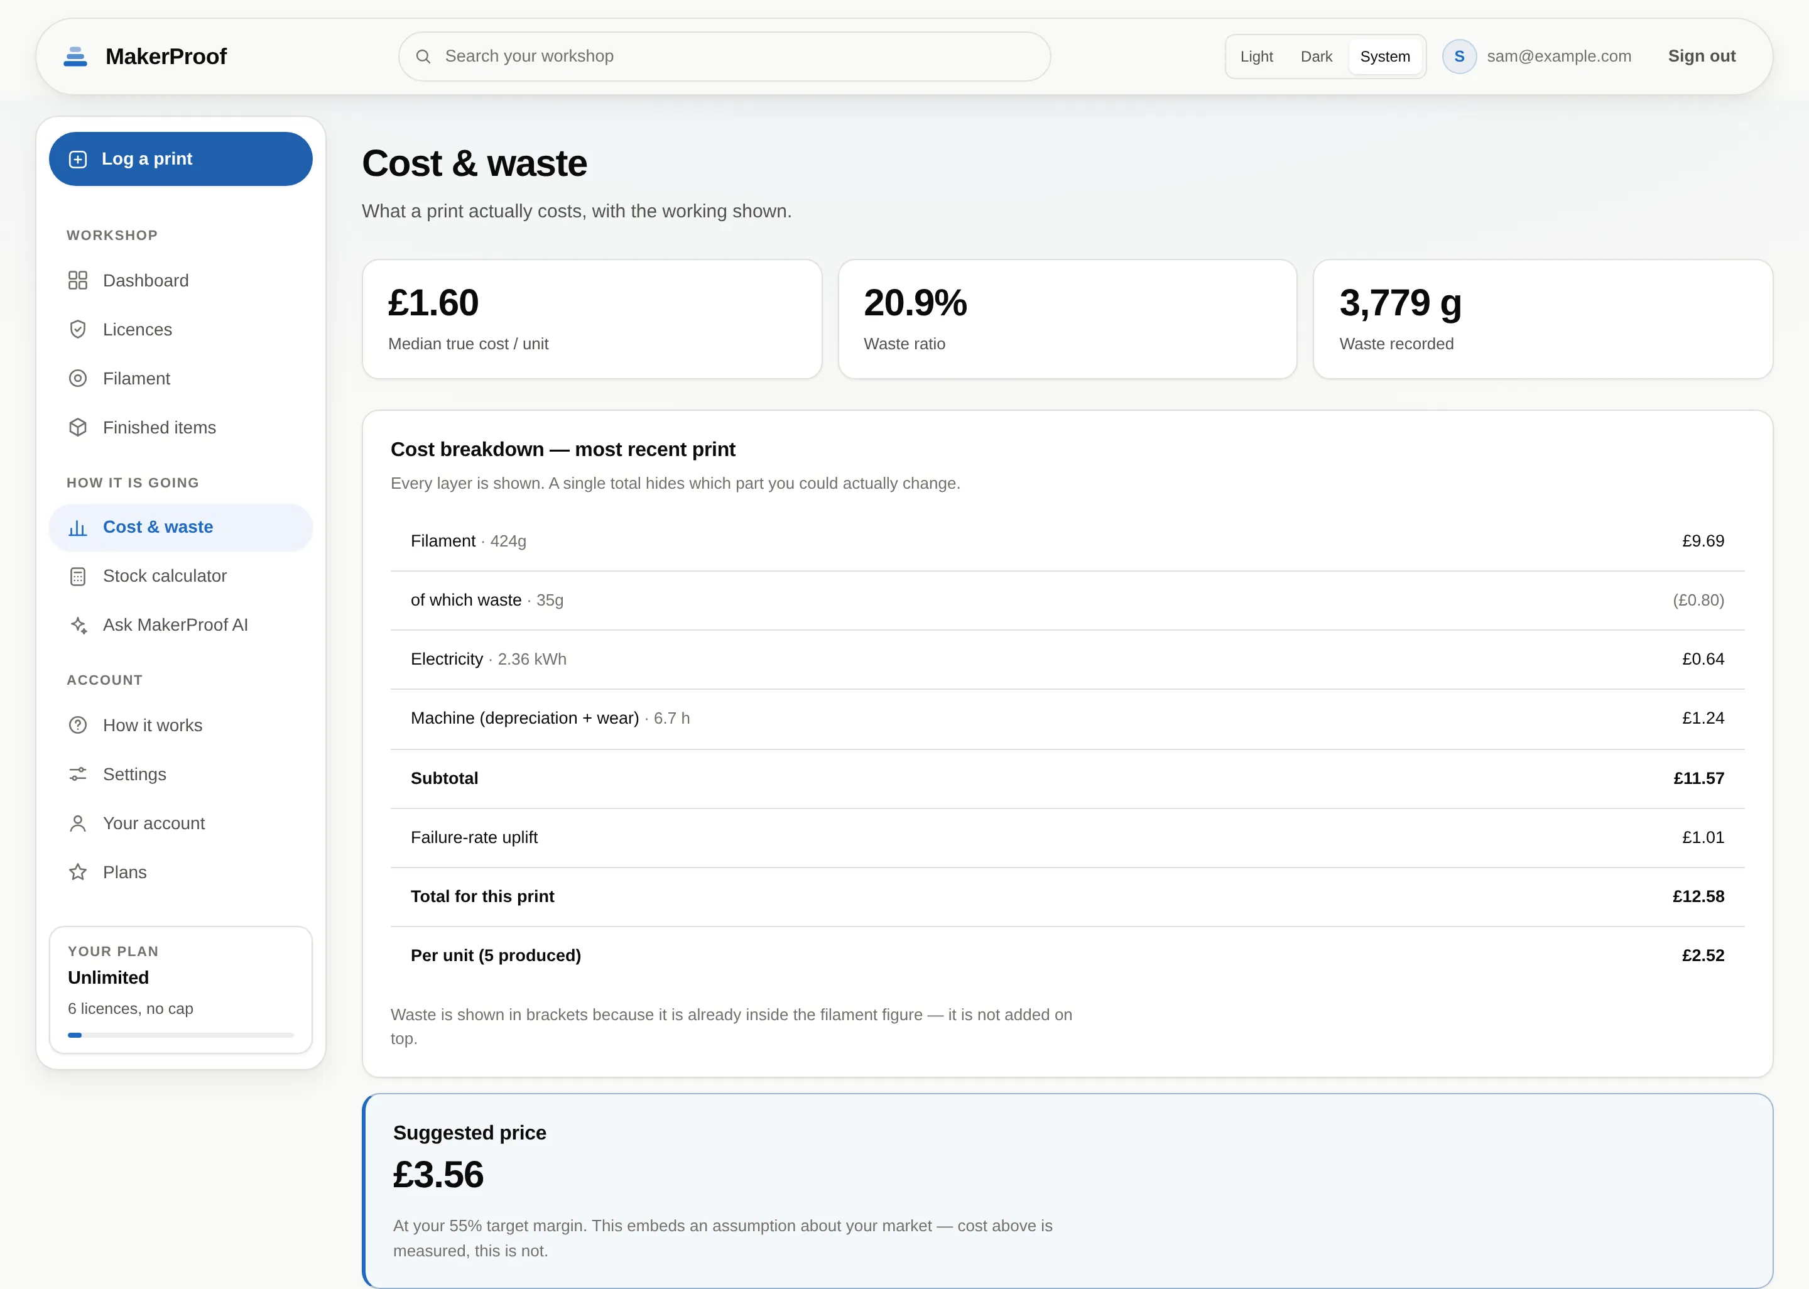This screenshot has width=1809, height=1289.
Task: Open the Filament section
Action: (x=181, y=379)
